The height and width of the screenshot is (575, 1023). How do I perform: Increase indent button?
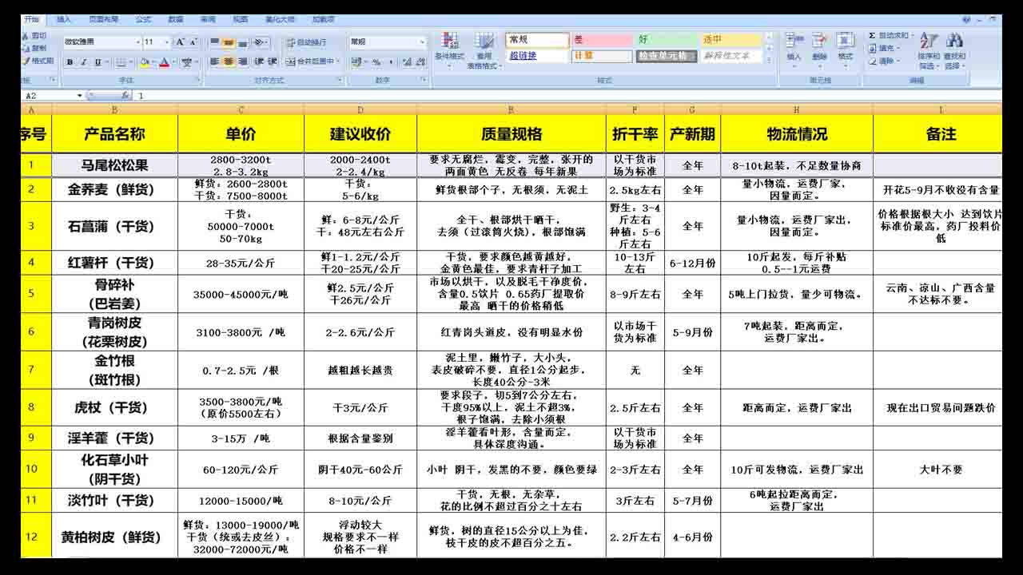[274, 61]
